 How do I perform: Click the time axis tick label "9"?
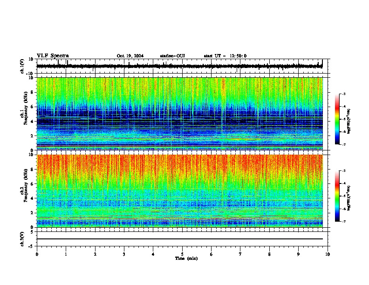click(298, 254)
